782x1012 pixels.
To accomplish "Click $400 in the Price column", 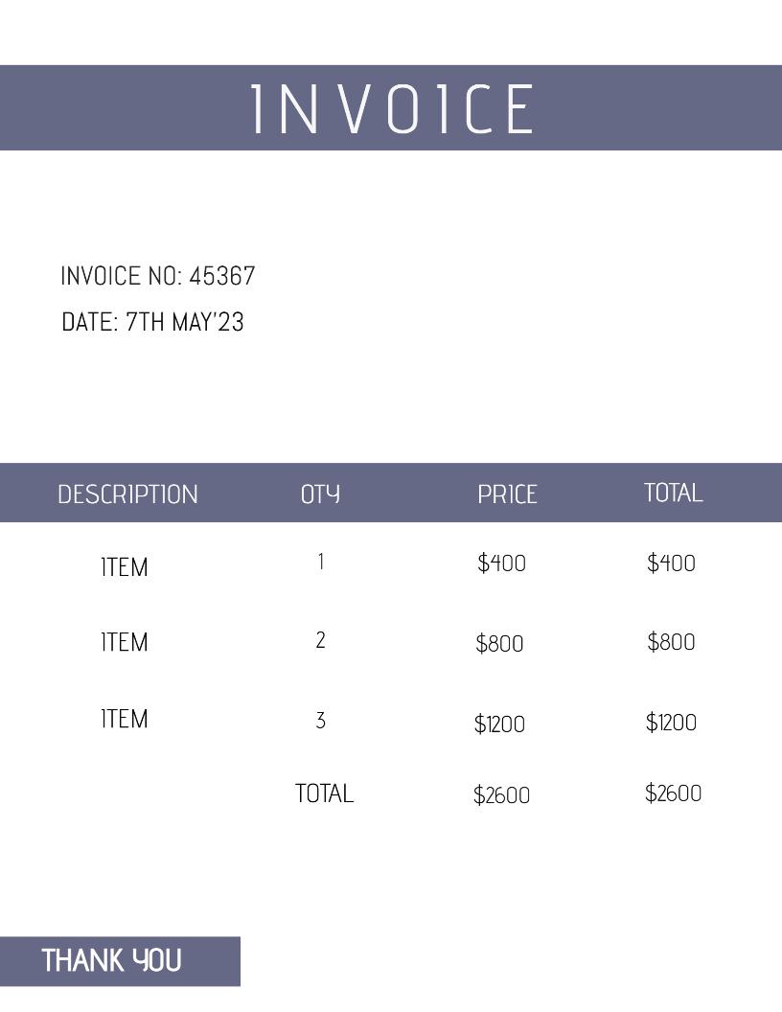I will (501, 563).
